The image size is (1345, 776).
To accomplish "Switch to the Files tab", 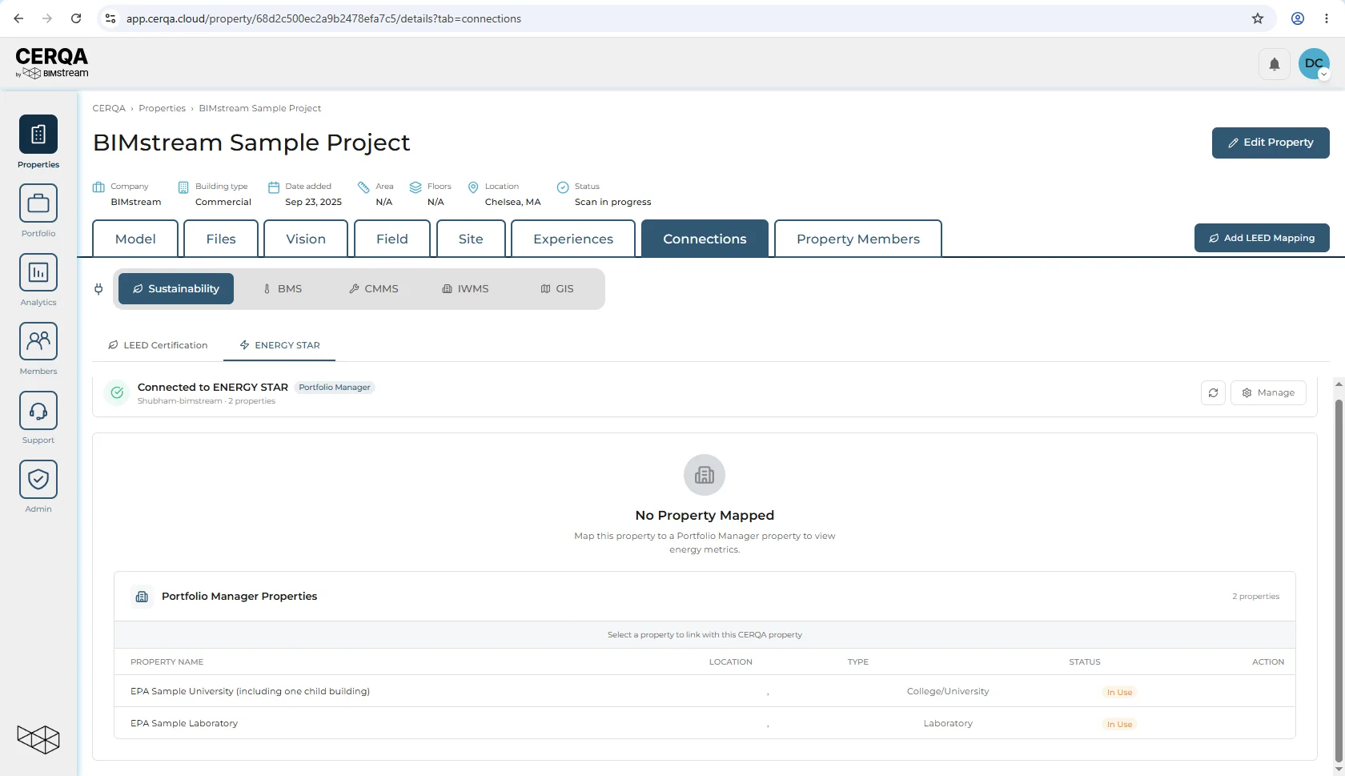I will click(x=221, y=239).
